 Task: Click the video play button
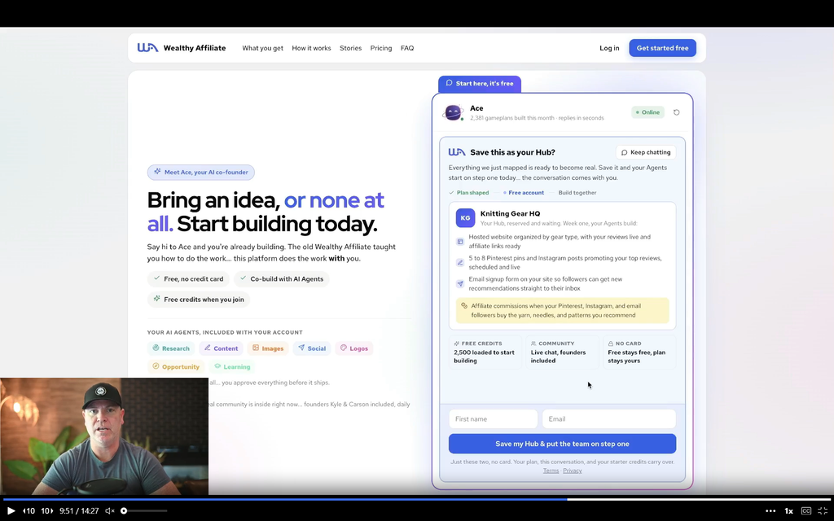11,511
